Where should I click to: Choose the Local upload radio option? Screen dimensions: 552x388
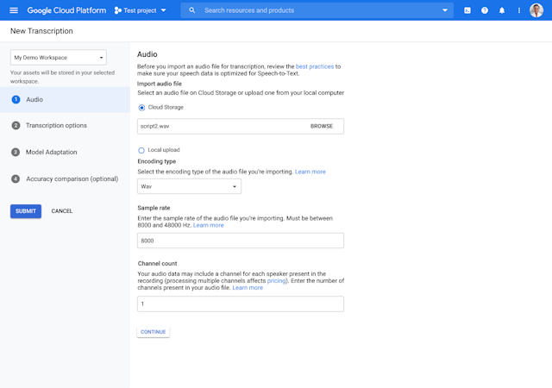141,150
